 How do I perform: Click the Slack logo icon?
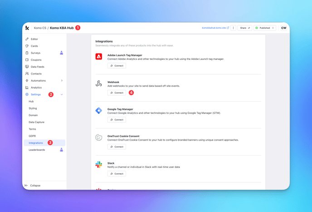tap(99, 165)
